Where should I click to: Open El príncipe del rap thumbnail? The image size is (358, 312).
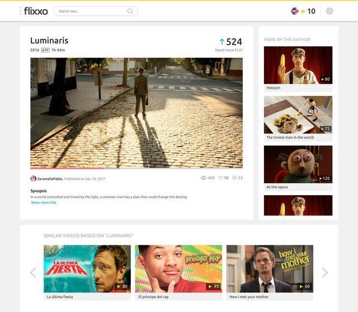coord(178,268)
